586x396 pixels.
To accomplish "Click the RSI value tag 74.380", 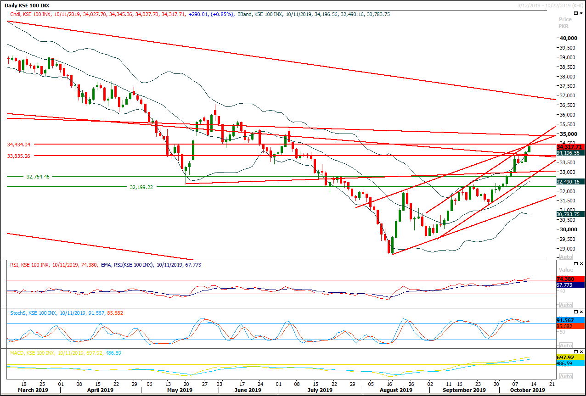I will click(x=570, y=279).
